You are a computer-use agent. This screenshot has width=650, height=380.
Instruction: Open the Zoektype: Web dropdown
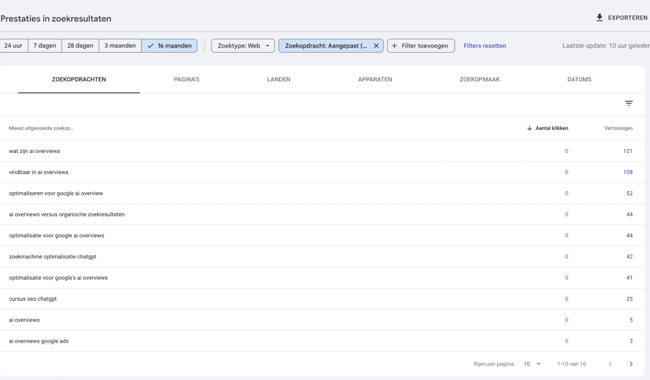pyautogui.click(x=243, y=46)
